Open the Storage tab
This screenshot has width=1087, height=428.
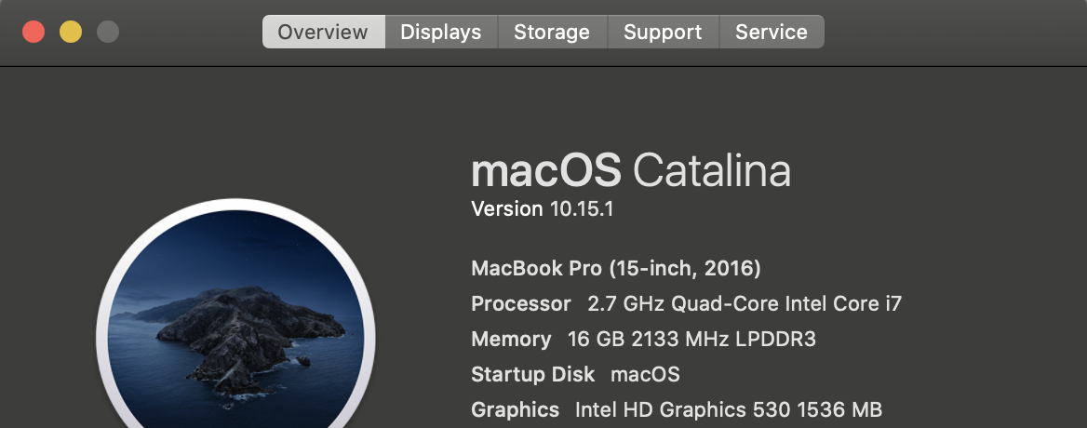[552, 32]
